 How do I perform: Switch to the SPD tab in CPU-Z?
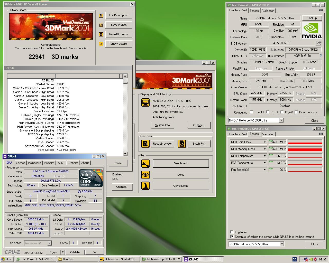61,163
